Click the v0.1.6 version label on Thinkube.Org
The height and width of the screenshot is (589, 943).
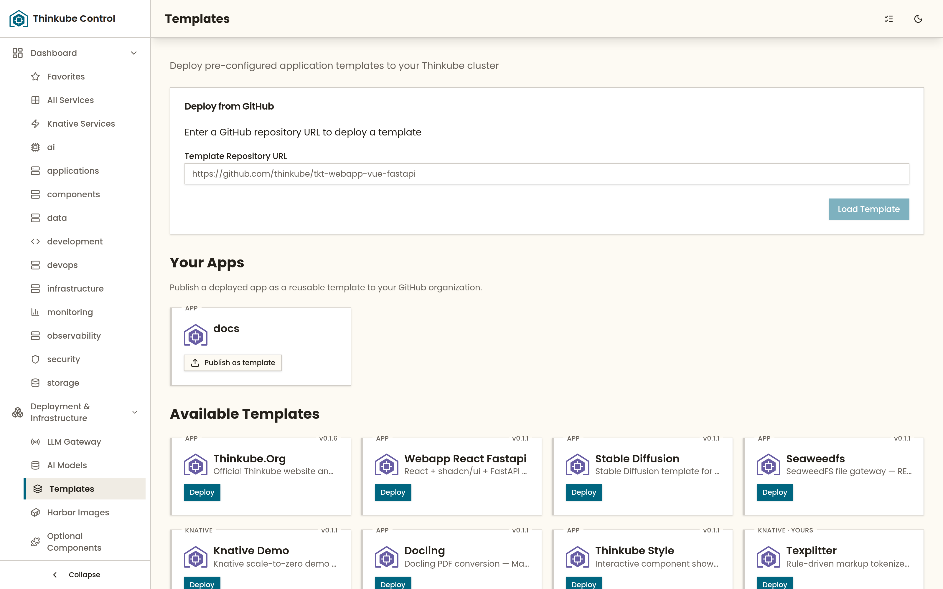point(328,438)
